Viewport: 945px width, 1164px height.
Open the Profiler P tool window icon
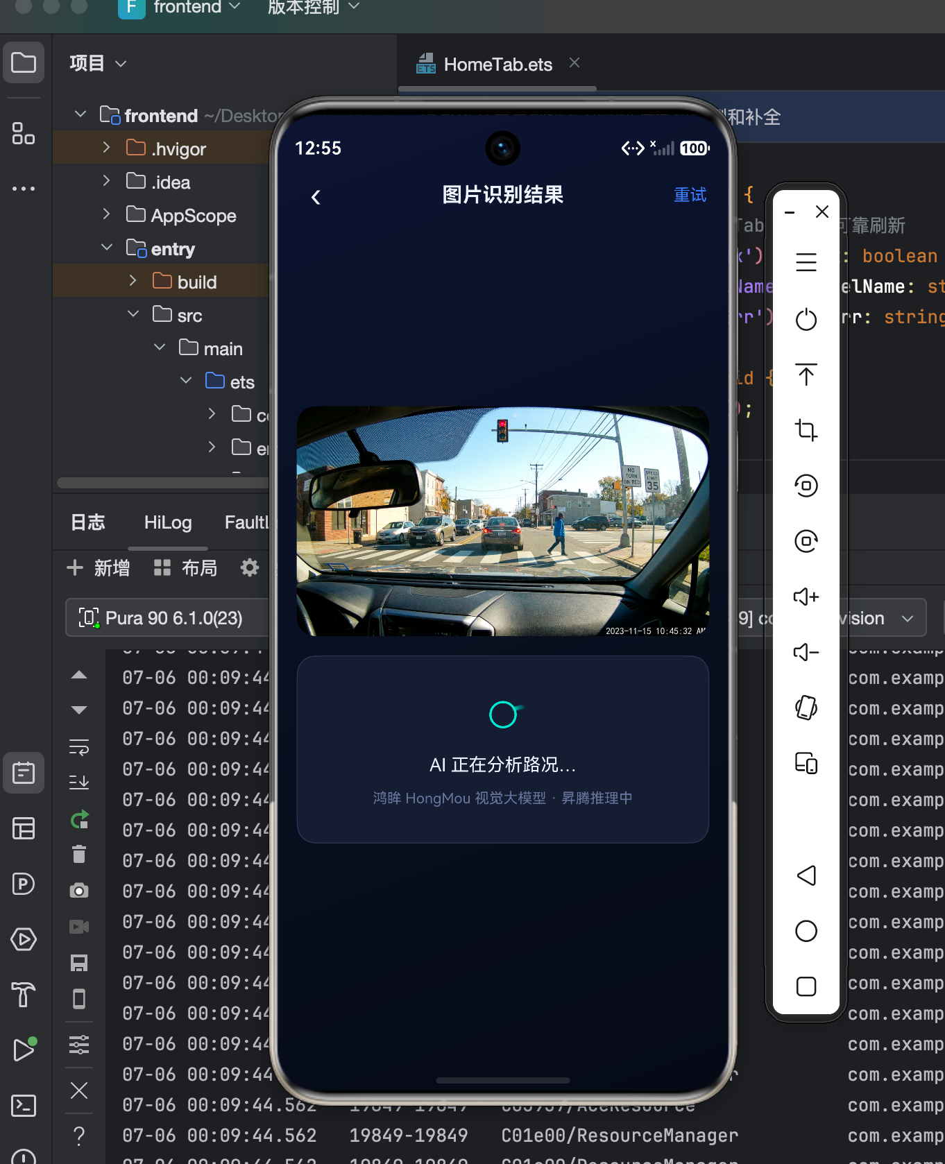tap(24, 883)
